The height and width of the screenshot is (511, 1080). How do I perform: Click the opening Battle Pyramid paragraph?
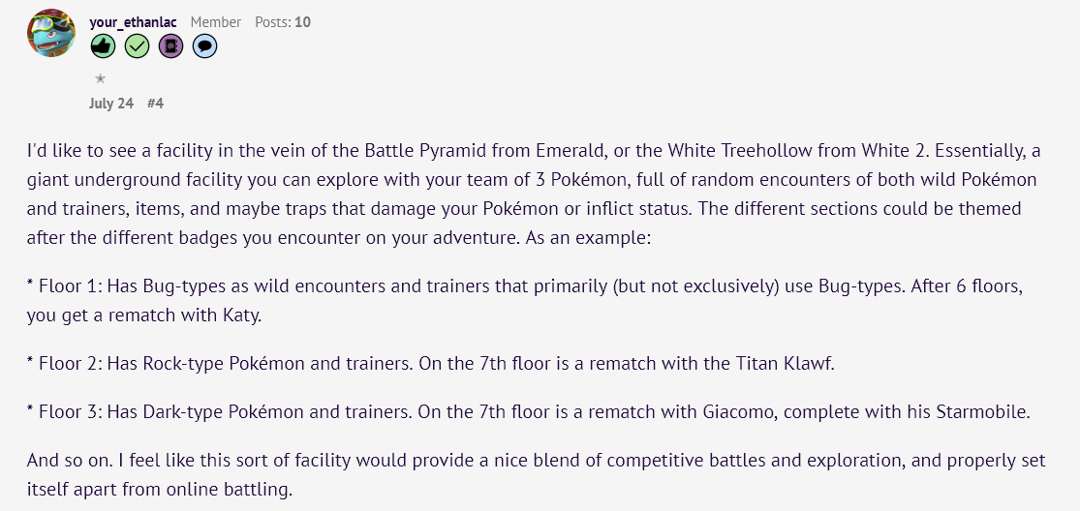(533, 194)
